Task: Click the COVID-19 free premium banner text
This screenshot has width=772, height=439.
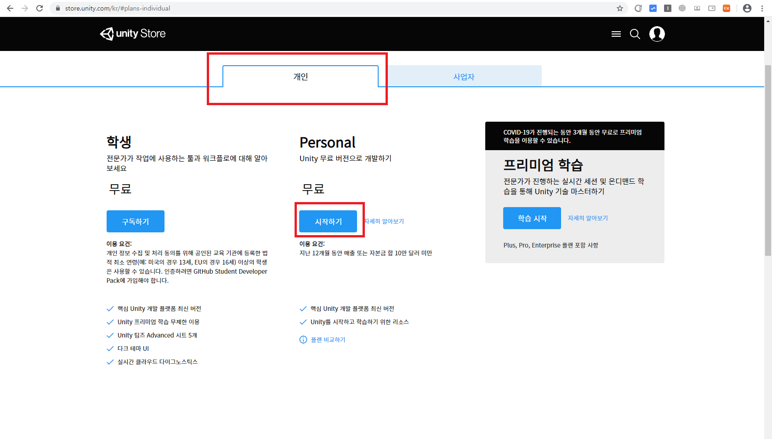Action: click(x=573, y=136)
